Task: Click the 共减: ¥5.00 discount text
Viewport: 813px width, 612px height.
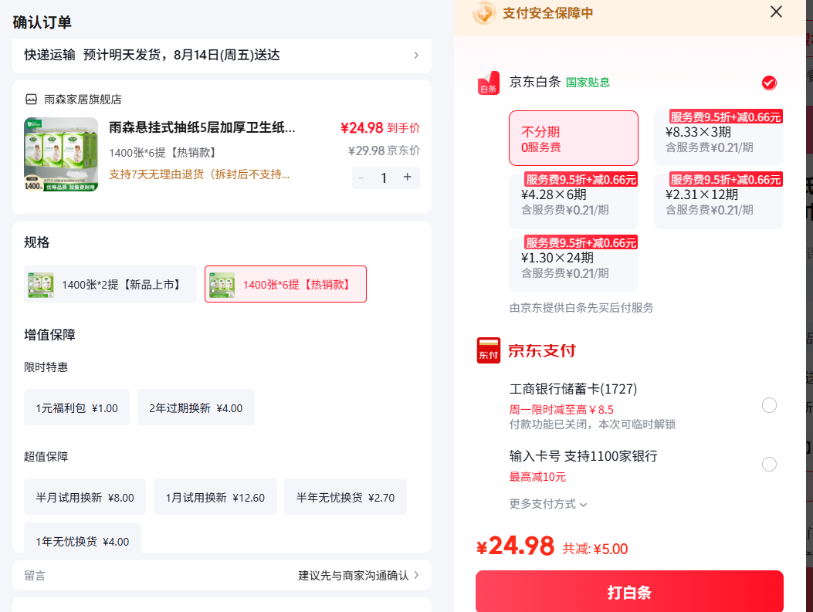Action: pyautogui.click(x=595, y=549)
